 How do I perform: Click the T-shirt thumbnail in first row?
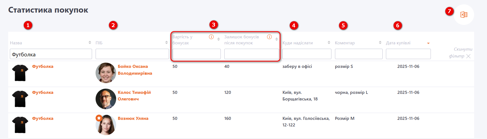pos(20,73)
